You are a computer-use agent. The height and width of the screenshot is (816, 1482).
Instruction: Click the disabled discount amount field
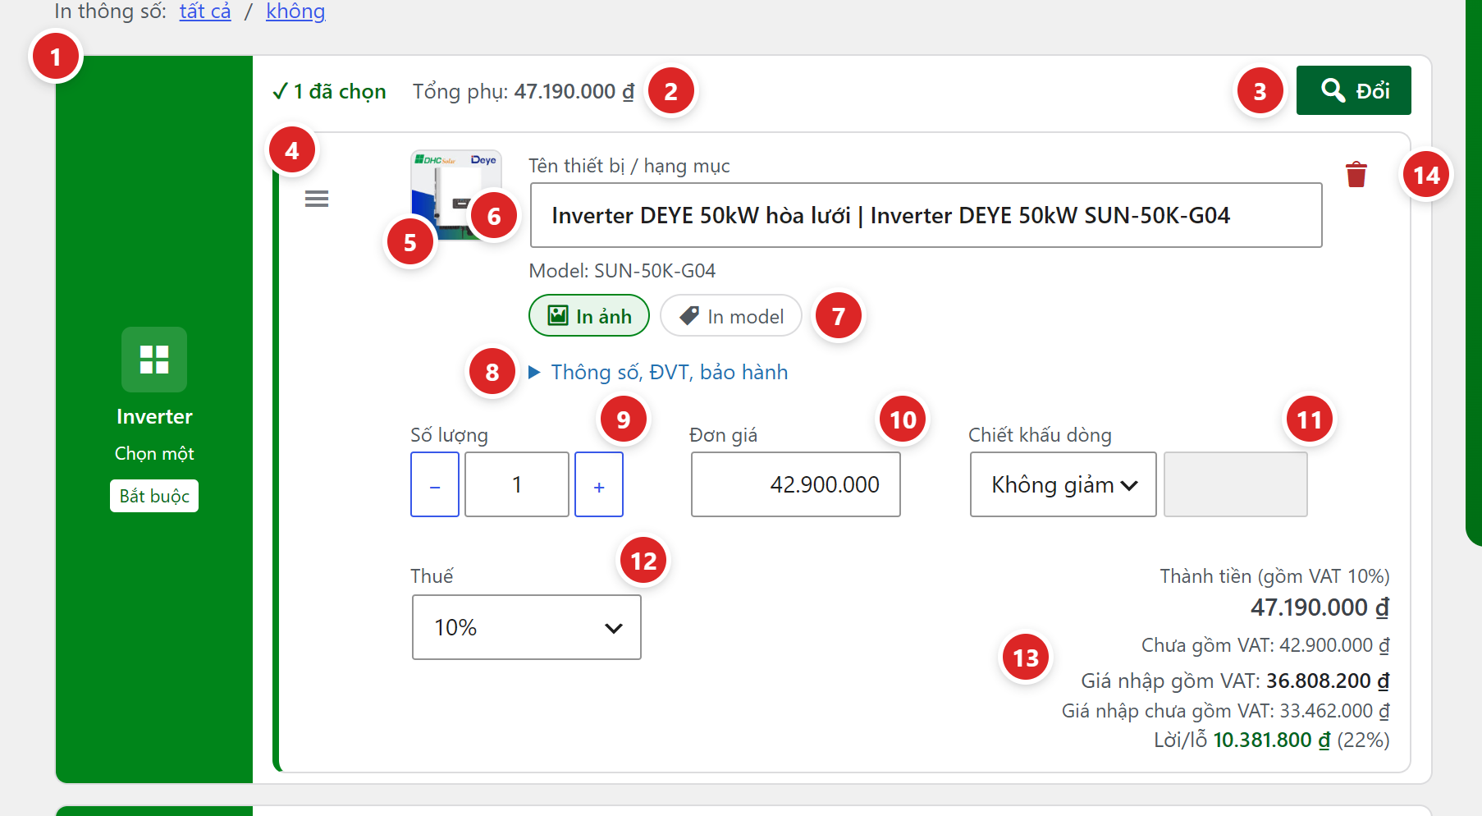pyautogui.click(x=1236, y=484)
